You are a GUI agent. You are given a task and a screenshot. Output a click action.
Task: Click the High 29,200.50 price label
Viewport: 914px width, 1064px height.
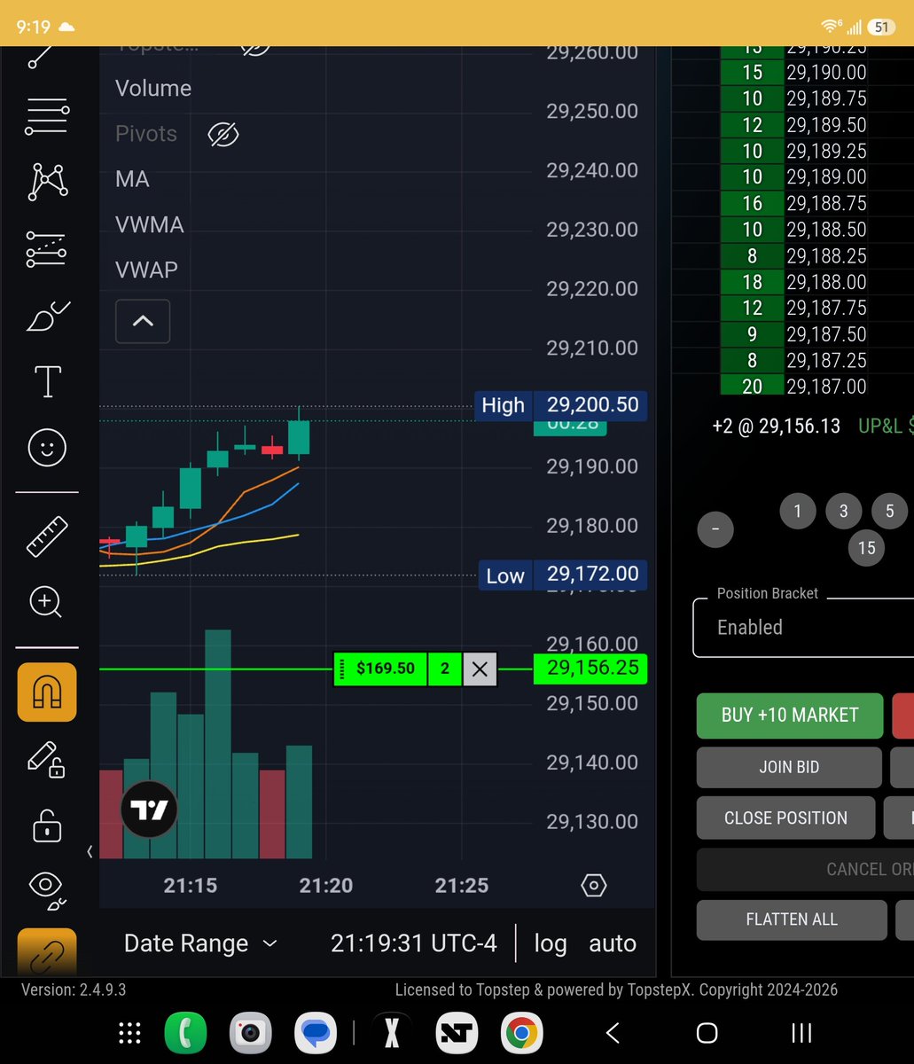(561, 405)
